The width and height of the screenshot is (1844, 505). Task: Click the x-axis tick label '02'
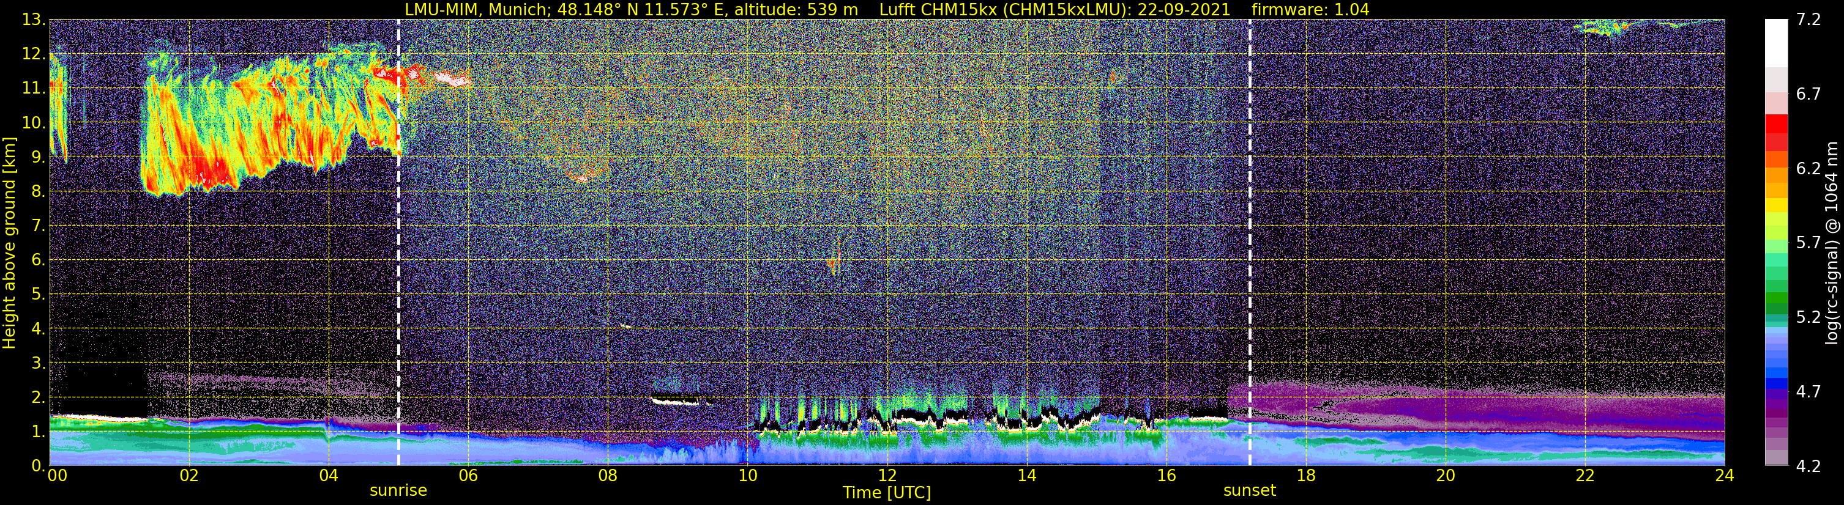189,476
